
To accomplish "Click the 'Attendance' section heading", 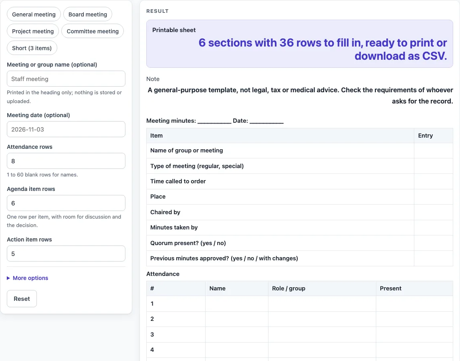I will click(163, 274).
